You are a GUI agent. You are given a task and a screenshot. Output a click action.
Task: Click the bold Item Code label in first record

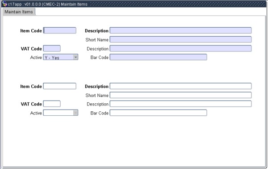(31, 31)
